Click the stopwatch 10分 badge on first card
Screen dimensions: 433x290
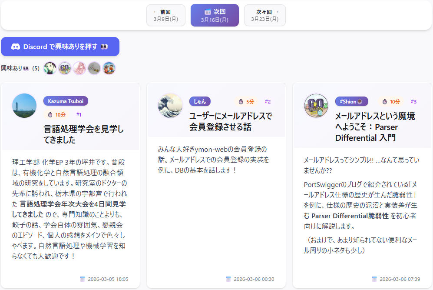click(56, 115)
